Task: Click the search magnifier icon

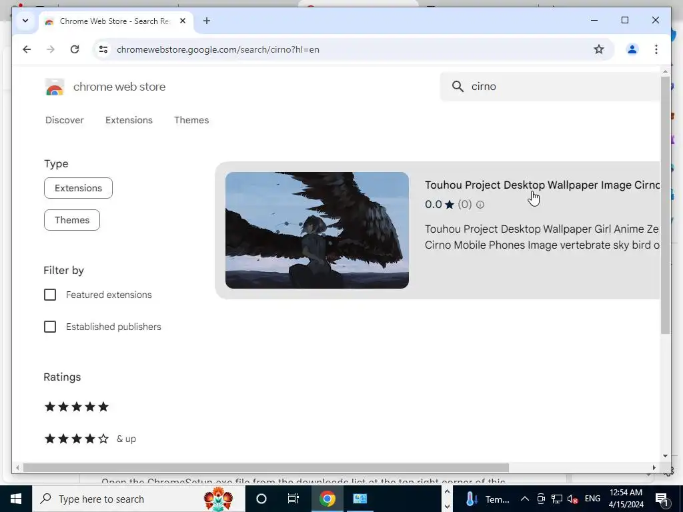Action: pos(458,86)
